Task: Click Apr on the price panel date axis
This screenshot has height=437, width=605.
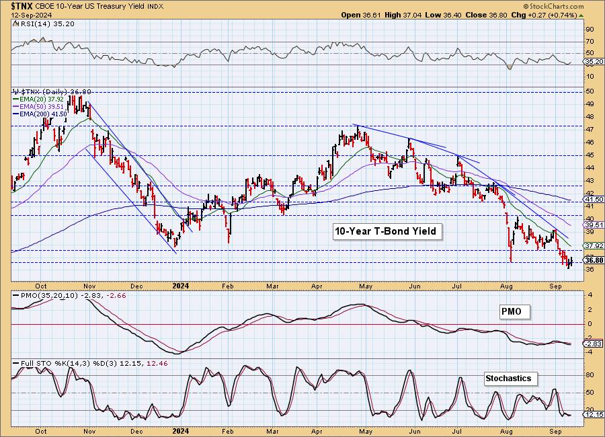Action: [317, 286]
